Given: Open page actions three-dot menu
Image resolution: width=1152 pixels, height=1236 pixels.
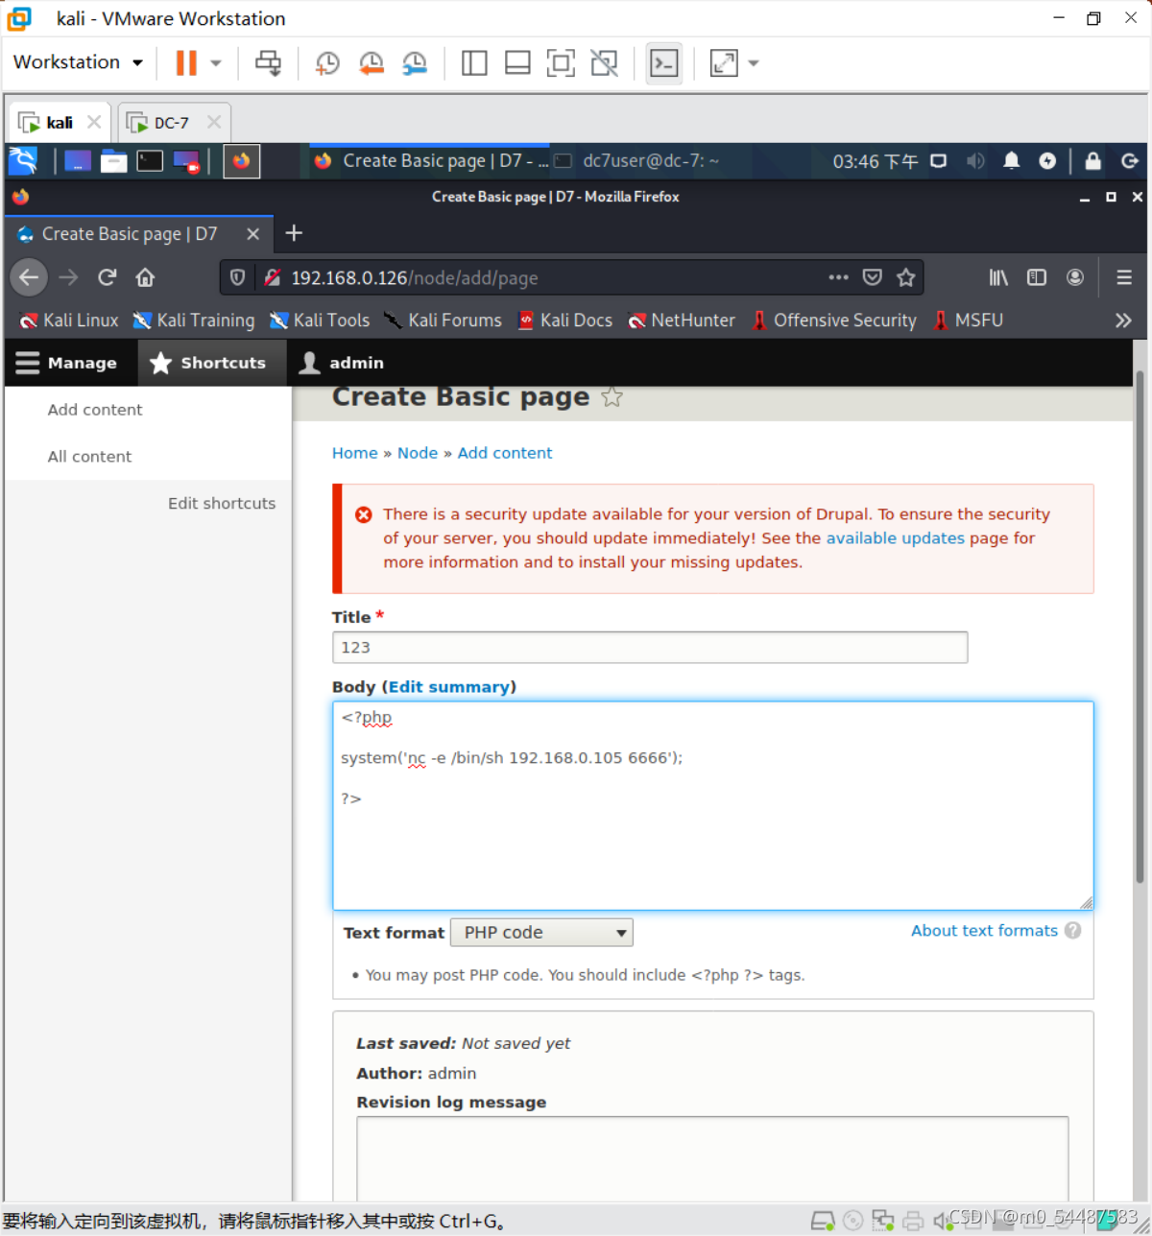Looking at the screenshot, I should coord(838,277).
